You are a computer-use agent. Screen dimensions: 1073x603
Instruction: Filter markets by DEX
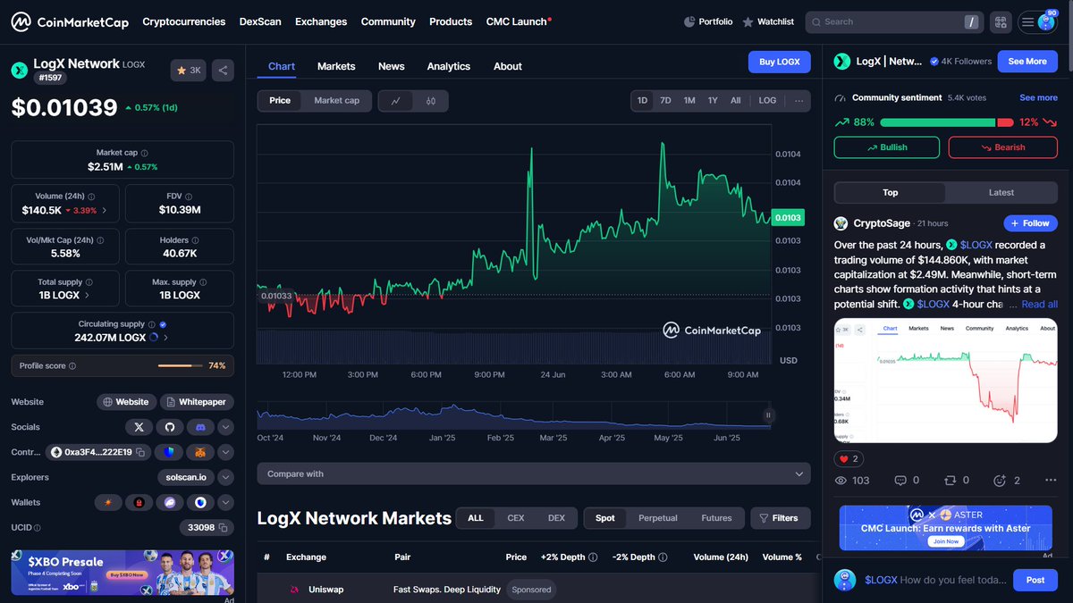click(556, 518)
